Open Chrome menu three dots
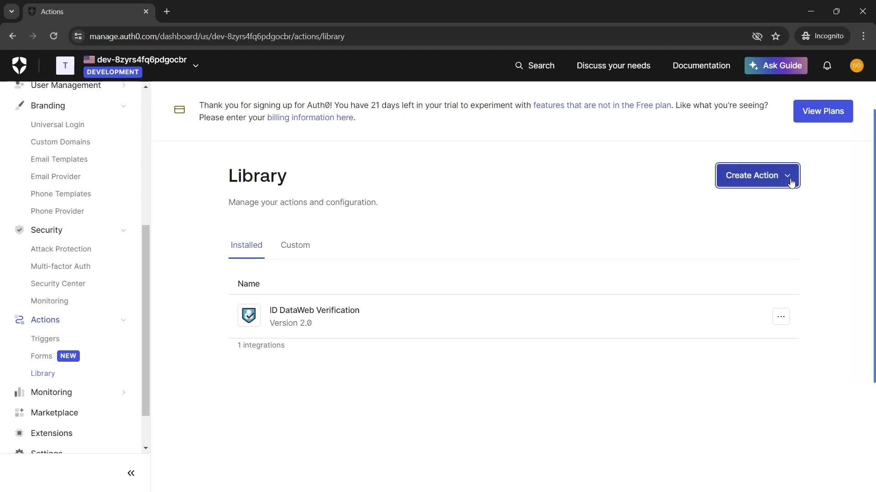Viewport: 876px width, 492px height. (863, 36)
